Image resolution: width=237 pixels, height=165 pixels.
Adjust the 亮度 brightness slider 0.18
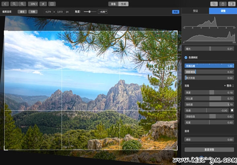[209, 92]
